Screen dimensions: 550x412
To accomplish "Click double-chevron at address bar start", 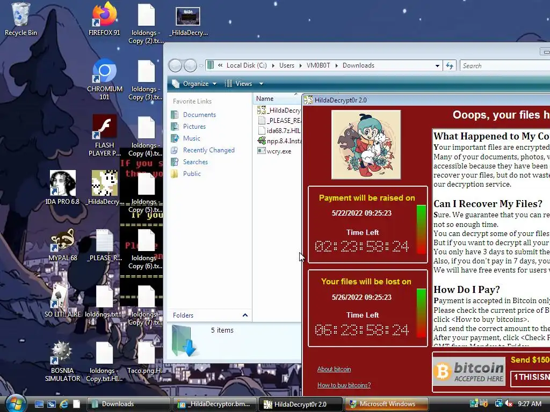I will point(220,65).
